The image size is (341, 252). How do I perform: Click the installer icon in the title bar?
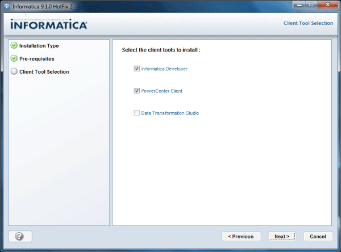7,6
